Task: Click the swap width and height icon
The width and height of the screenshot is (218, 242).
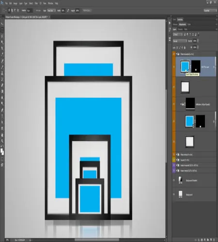Action: [68, 11]
